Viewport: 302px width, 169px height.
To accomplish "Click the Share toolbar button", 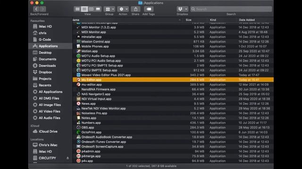I will [135, 9].
